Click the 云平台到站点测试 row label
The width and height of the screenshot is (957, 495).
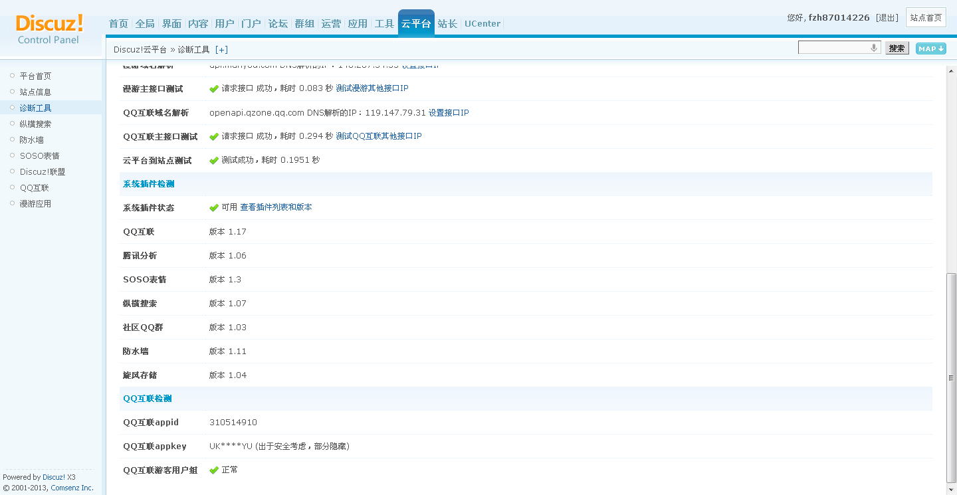158,161
